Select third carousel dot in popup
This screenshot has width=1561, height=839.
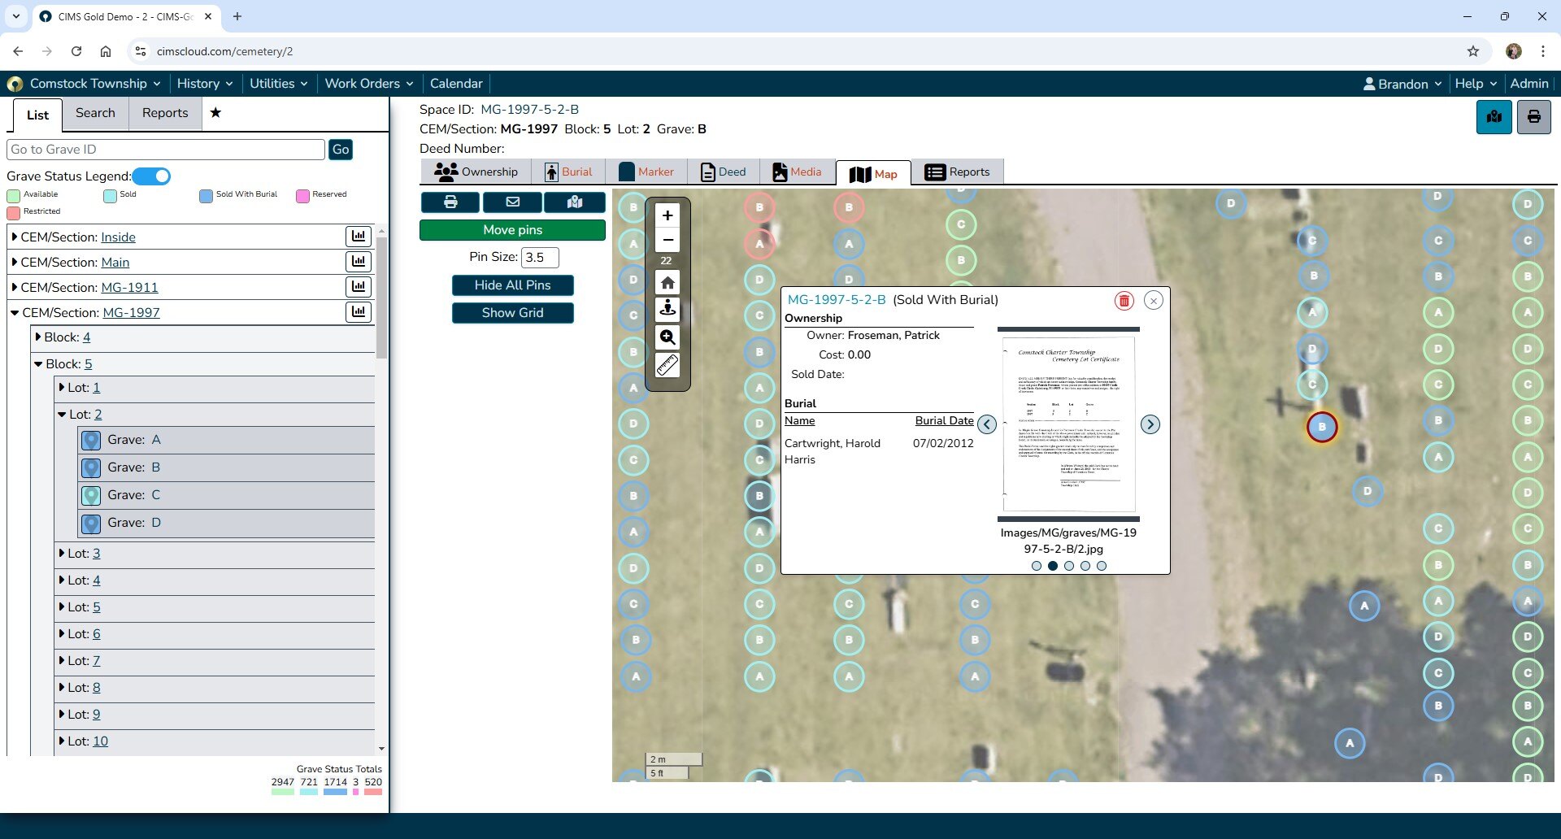click(x=1068, y=566)
